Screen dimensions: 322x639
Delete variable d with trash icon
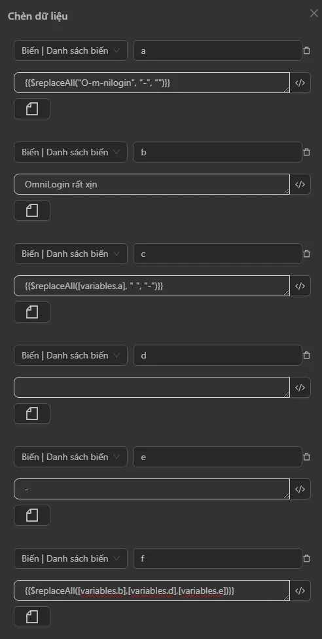[306, 355]
